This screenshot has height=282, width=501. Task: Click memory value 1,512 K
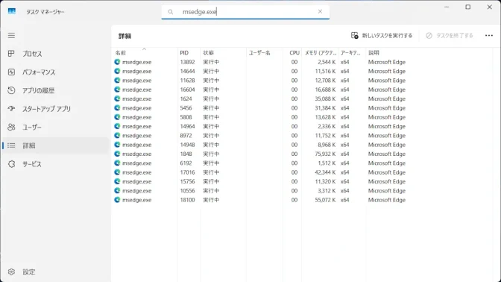(x=327, y=163)
